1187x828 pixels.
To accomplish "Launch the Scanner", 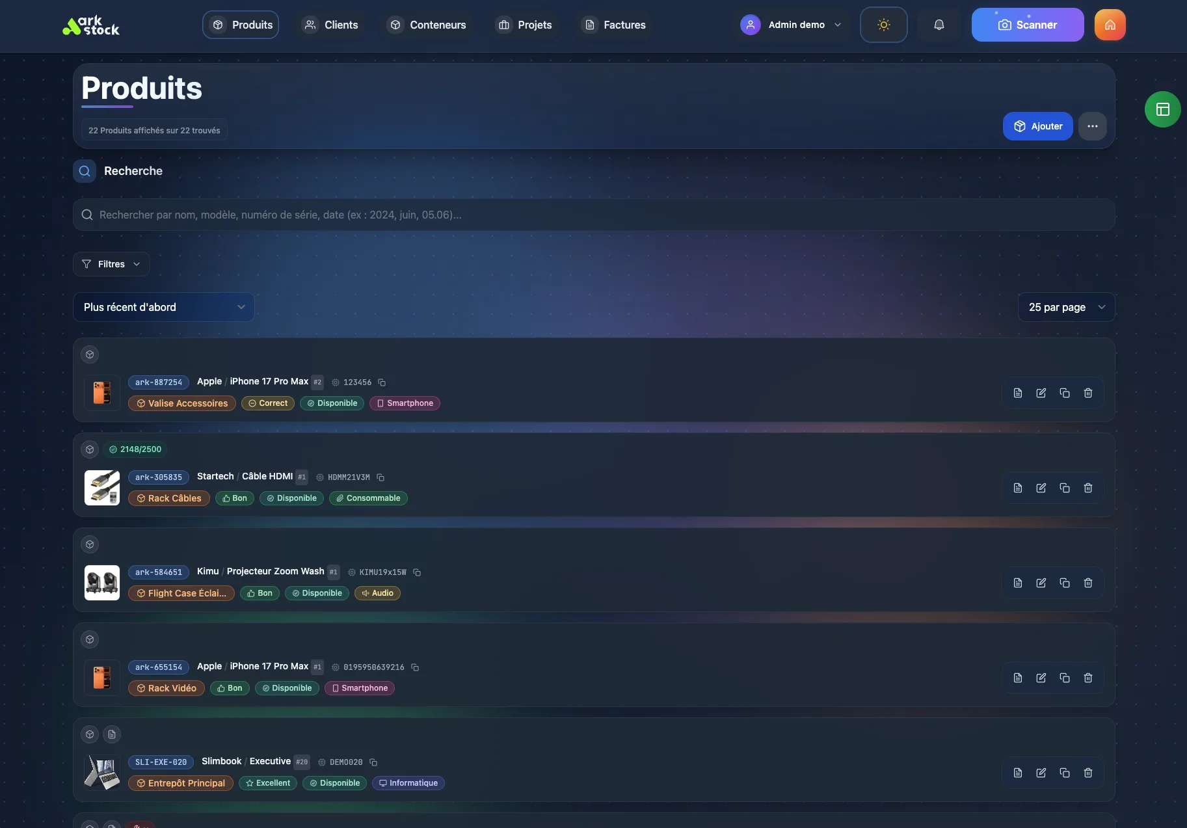I will tap(1027, 25).
